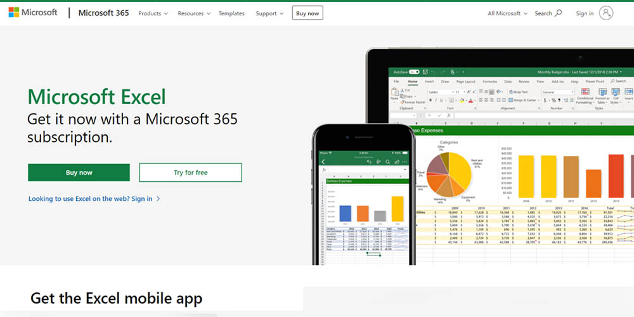634x317 pixels.
Task: Click Paste icon in tablet Excel ribbon
Action: pyautogui.click(x=394, y=92)
